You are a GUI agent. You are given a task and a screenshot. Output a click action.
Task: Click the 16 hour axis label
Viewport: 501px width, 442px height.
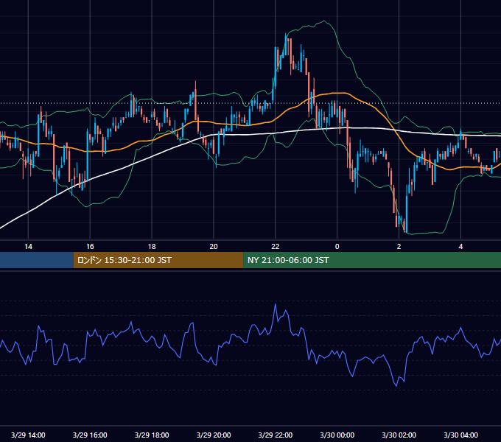(90, 247)
